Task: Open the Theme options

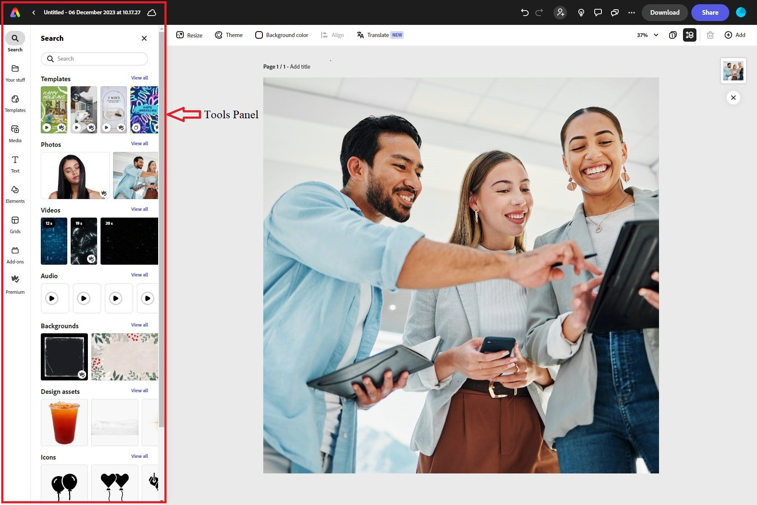Action: coord(229,35)
